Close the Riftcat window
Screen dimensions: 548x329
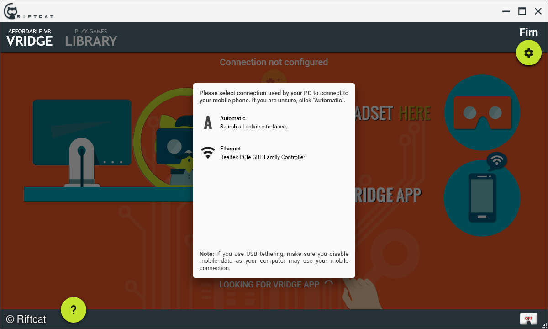click(538, 11)
